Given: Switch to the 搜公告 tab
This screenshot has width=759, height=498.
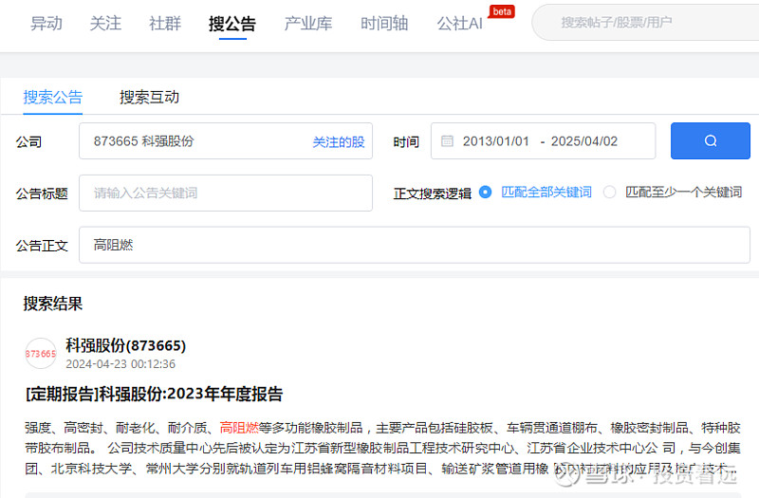Looking at the screenshot, I should (232, 23).
